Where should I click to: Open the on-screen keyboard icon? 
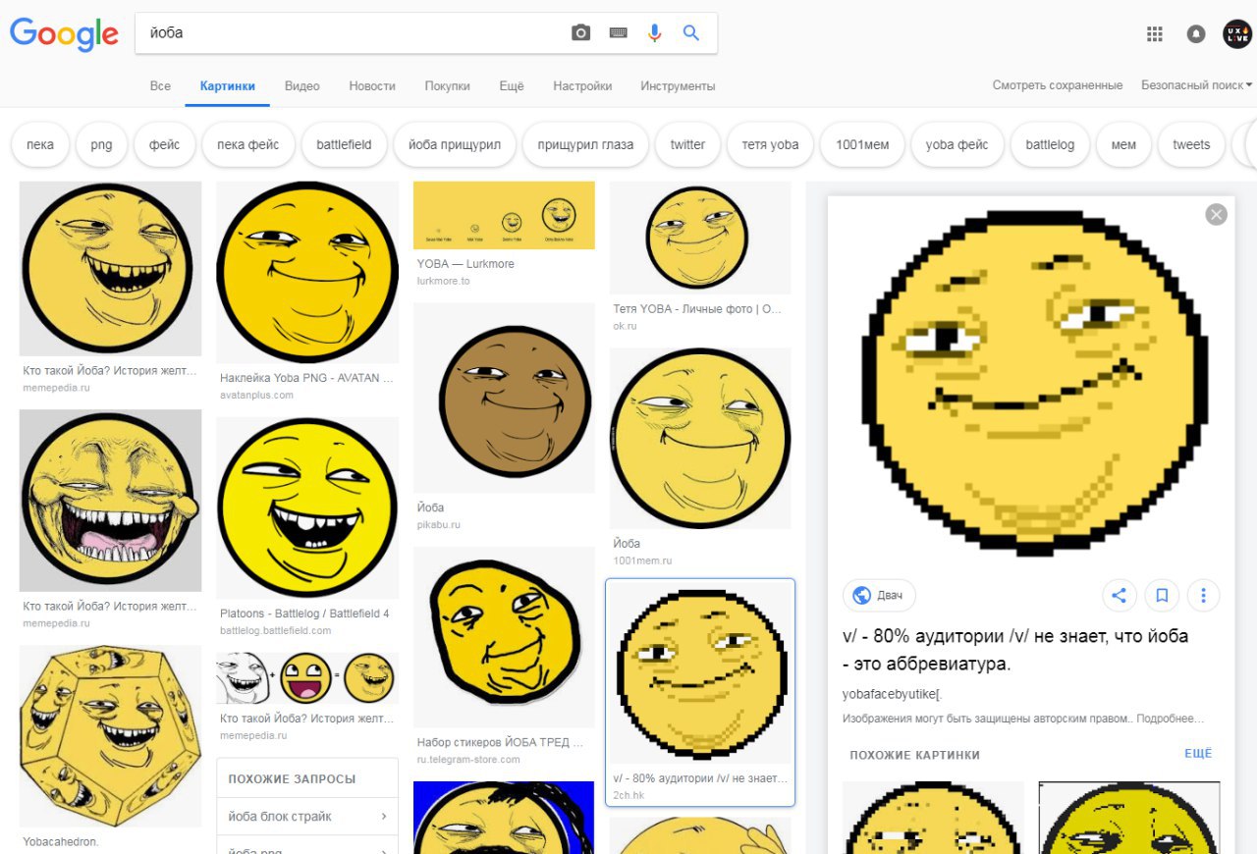click(618, 32)
